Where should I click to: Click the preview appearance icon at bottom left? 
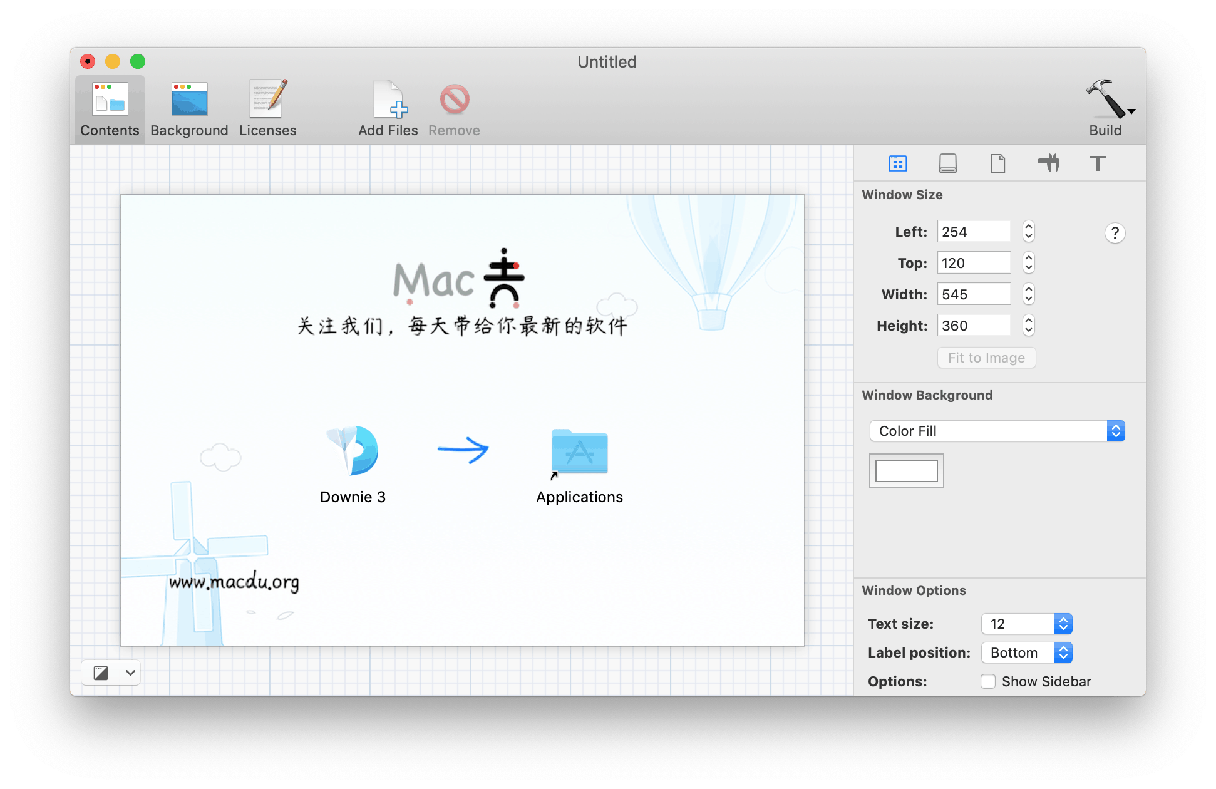(x=101, y=673)
